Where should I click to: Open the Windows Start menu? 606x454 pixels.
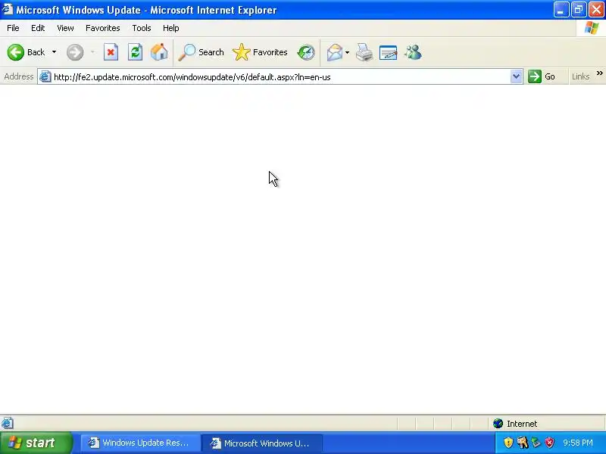click(36, 443)
